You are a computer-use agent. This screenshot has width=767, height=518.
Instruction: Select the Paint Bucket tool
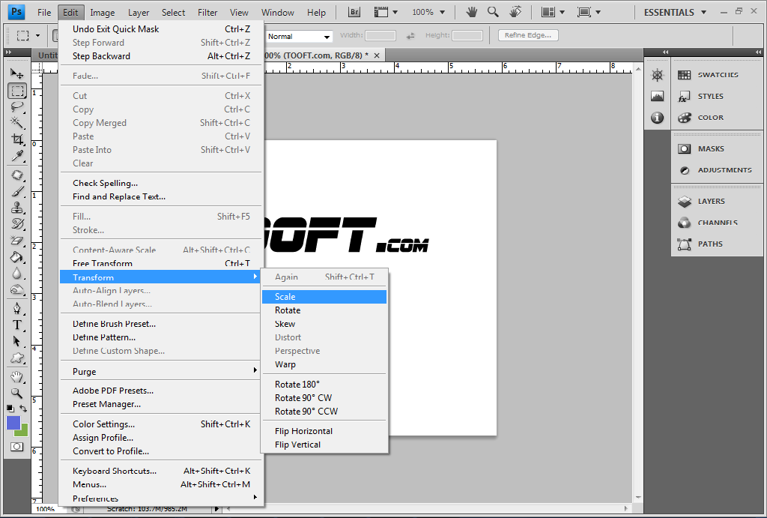coord(17,257)
